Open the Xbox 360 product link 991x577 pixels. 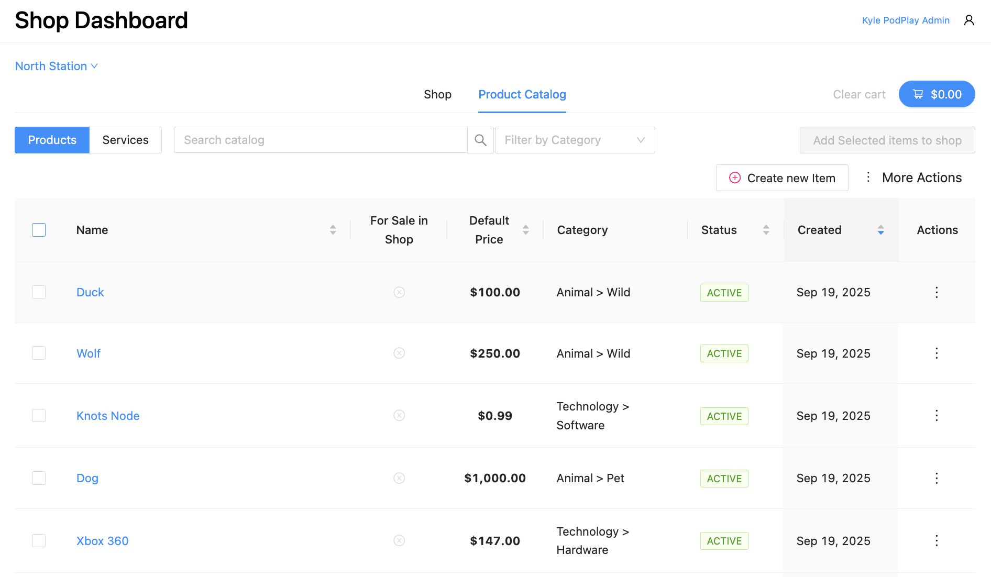point(103,541)
